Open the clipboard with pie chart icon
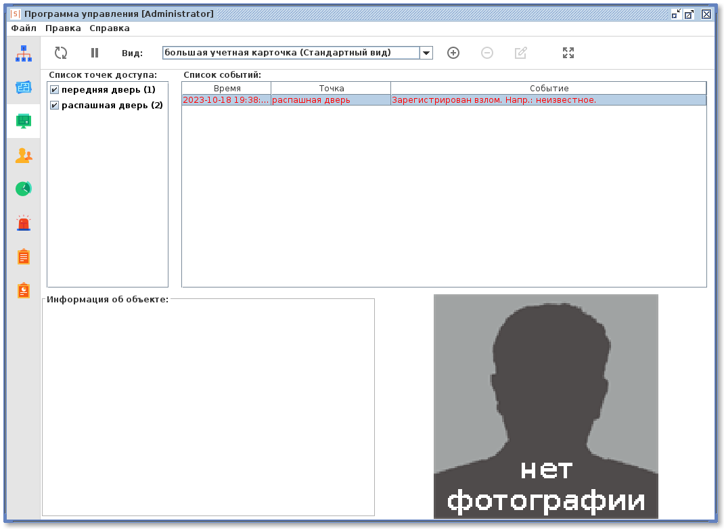Viewport: 724px width, 529px height. (24, 290)
